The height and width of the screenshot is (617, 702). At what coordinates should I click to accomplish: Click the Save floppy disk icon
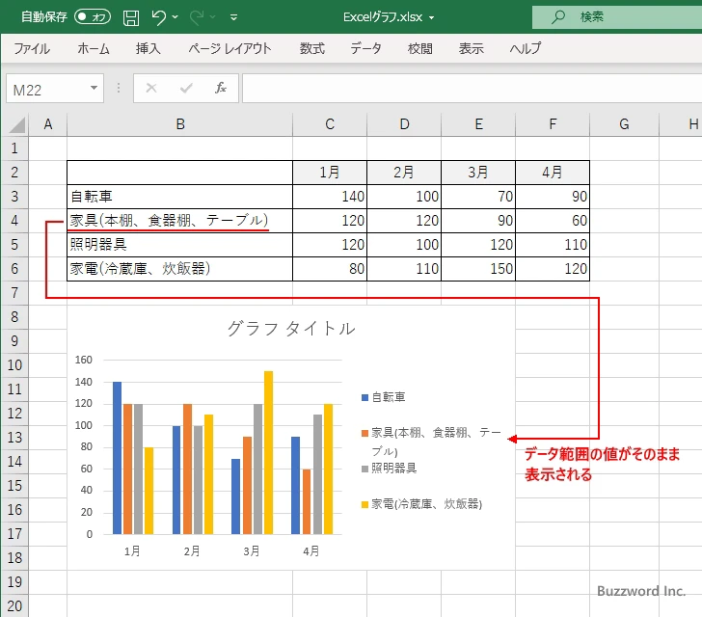click(x=131, y=17)
